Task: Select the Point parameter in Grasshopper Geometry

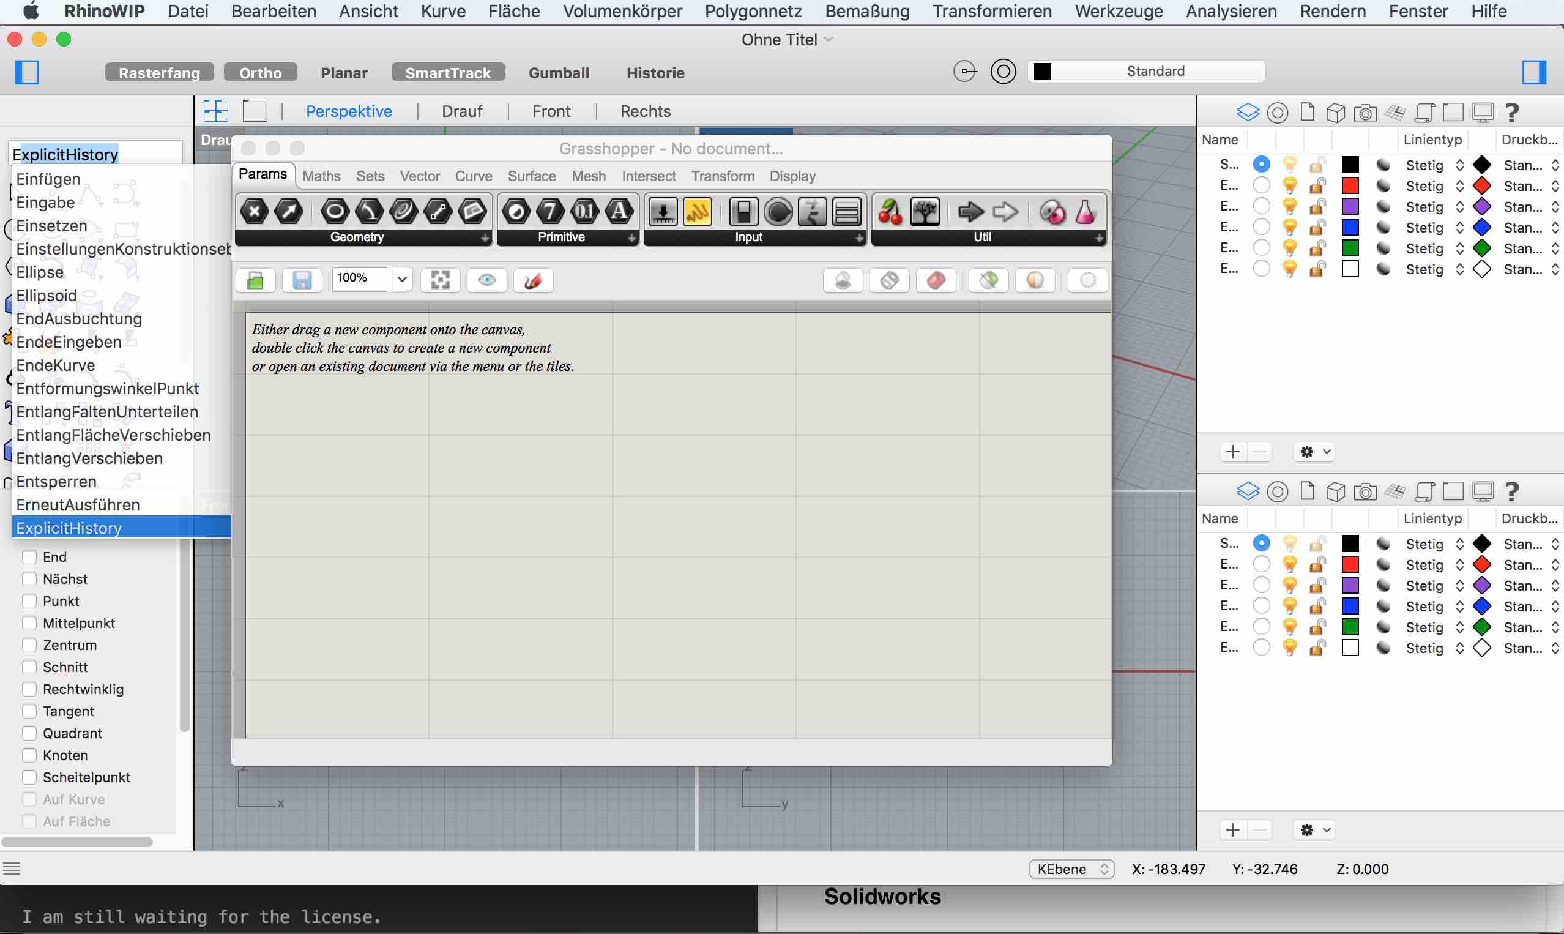Action: [255, 212]
